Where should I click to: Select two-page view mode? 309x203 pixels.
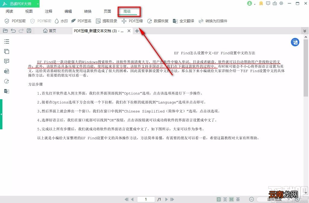point(225,199)
